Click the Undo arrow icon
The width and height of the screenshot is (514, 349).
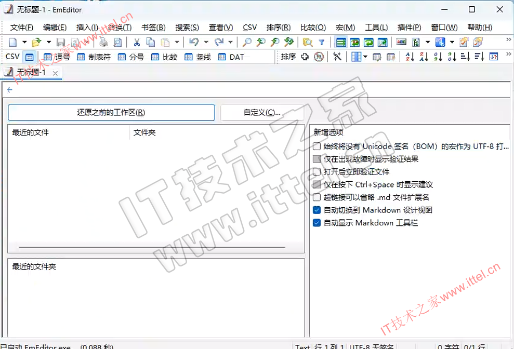click(x=194, y=43)
